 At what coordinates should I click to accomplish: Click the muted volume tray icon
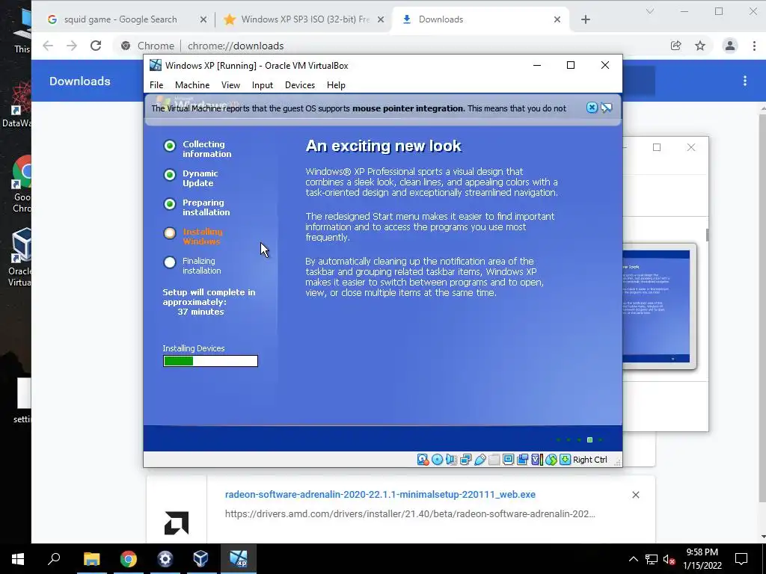(x=669, y=559)
